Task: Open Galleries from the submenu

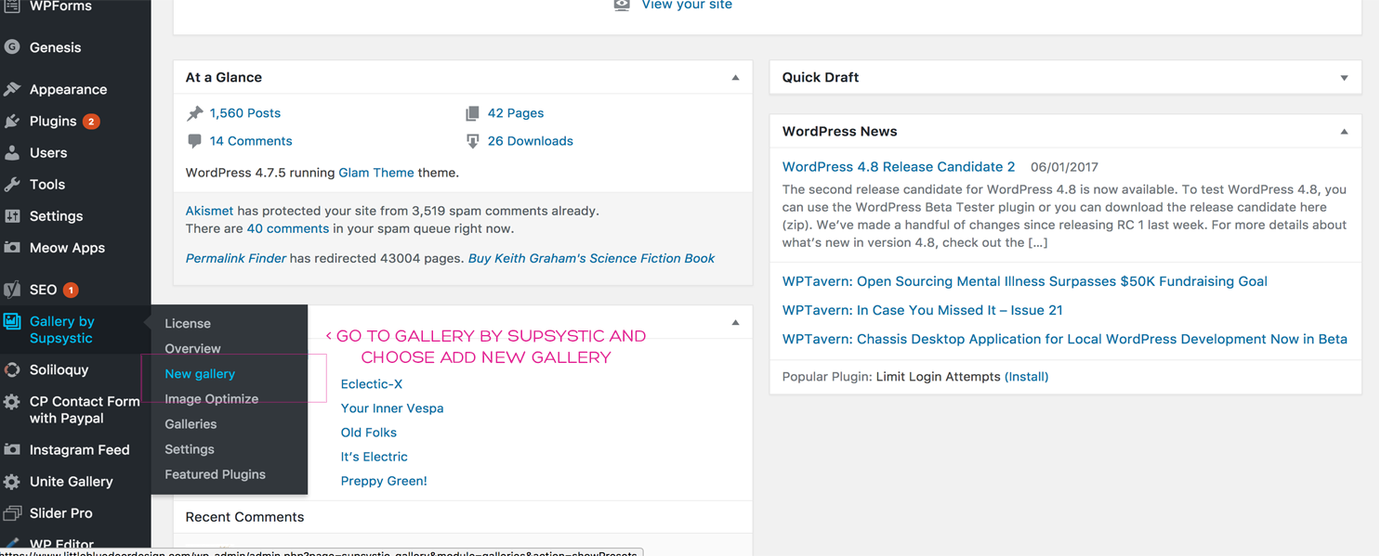Action: (x=191, y=423)
